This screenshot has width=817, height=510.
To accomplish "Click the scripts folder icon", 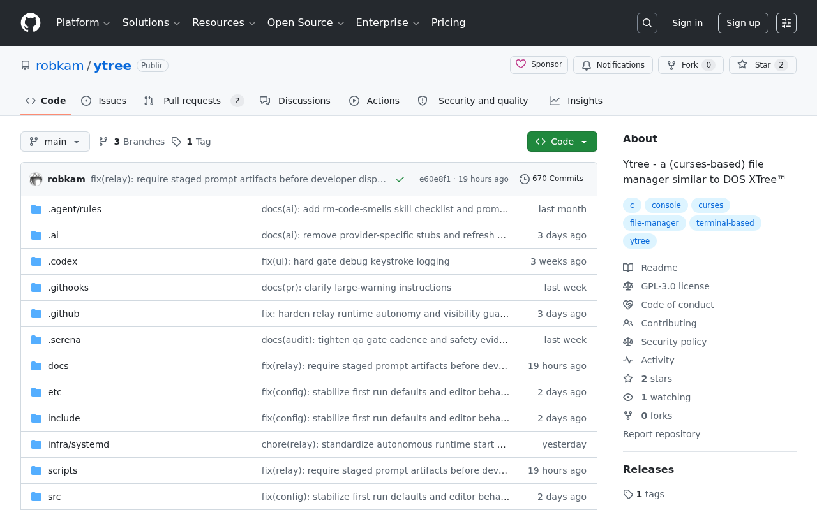I will [36, 470].
